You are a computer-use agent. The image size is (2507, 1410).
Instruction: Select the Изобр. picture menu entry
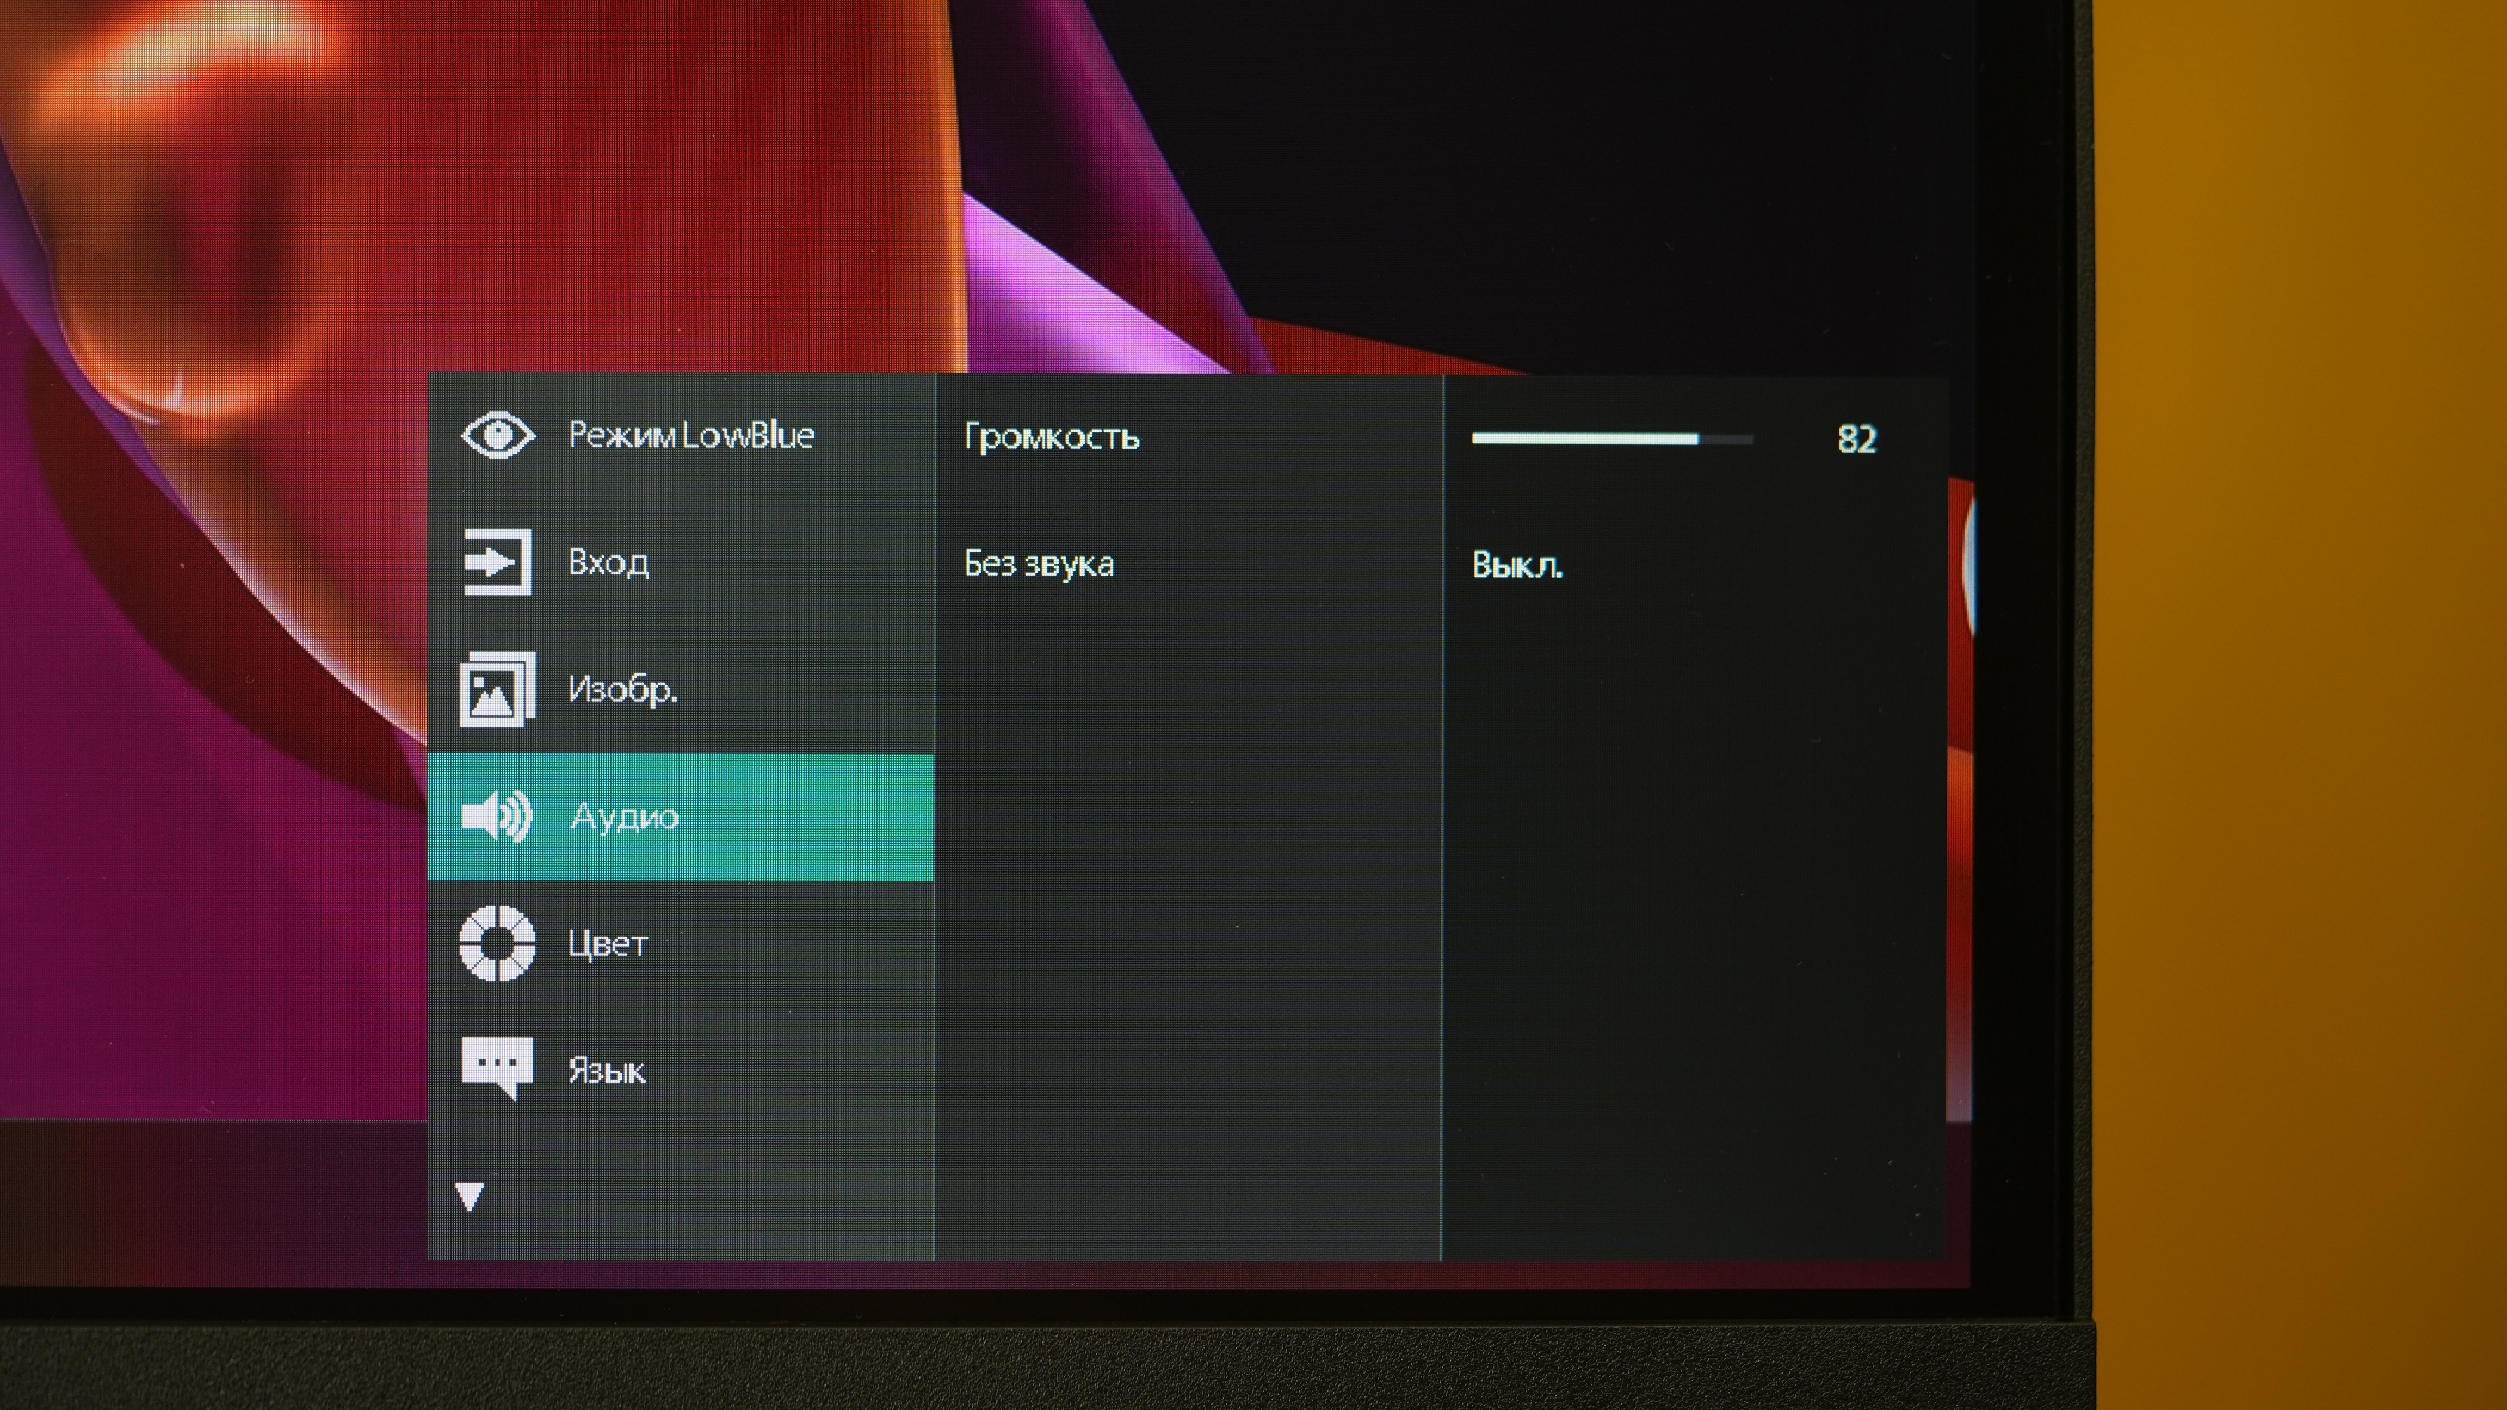tap(622, 690)
